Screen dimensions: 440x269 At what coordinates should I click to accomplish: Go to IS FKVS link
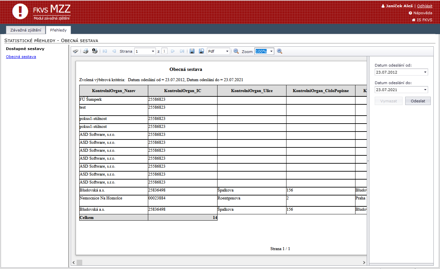(424, 20)
